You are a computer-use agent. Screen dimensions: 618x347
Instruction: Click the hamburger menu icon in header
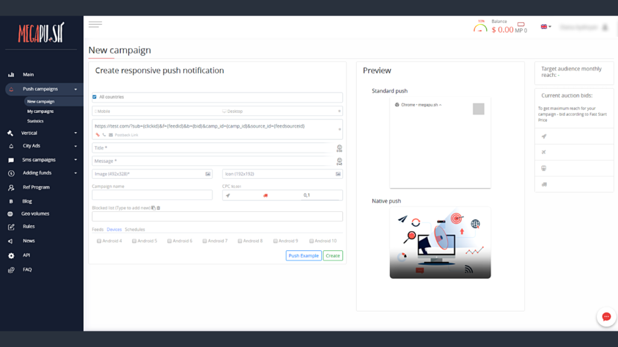tap(95, 25)
